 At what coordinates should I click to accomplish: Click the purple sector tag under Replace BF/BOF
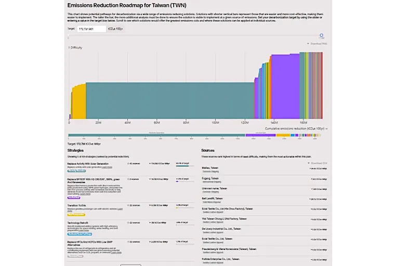click(74, 197)
